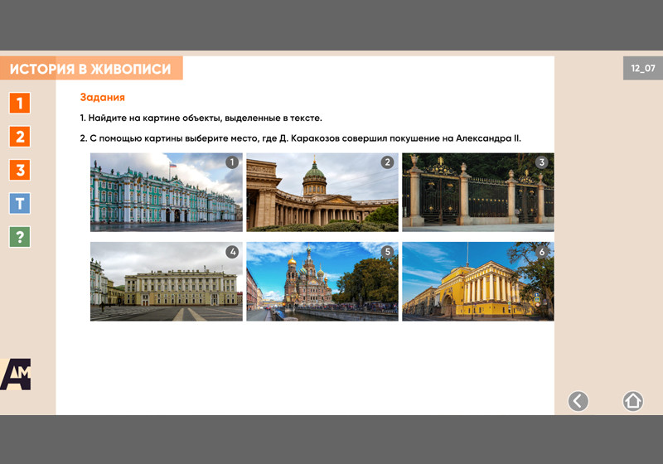Open the blue T text section
The image size is (663, 464).
pos(20,203)
